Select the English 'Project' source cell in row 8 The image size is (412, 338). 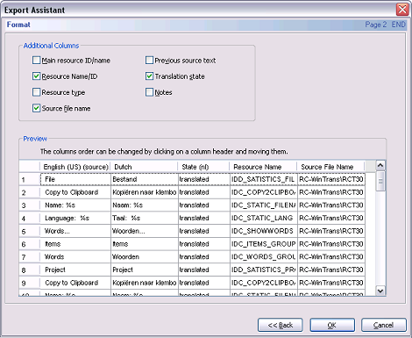click(x=75, y=270)
